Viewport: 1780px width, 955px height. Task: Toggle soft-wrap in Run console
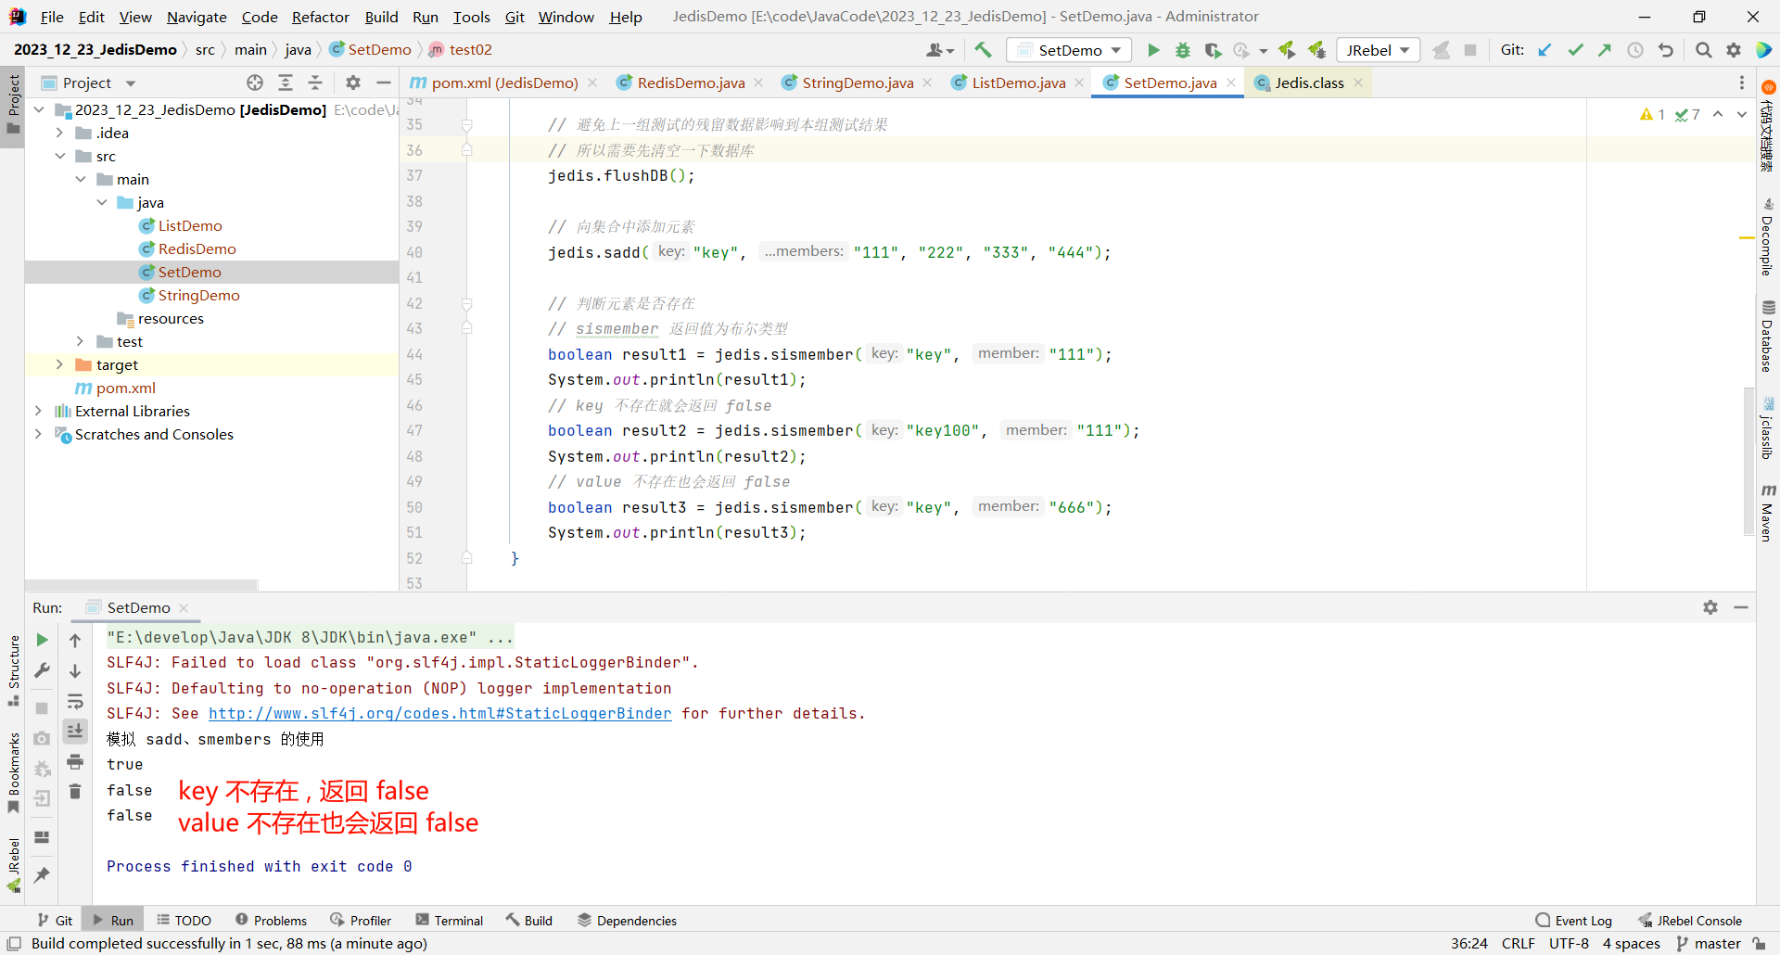click(75, 701)
